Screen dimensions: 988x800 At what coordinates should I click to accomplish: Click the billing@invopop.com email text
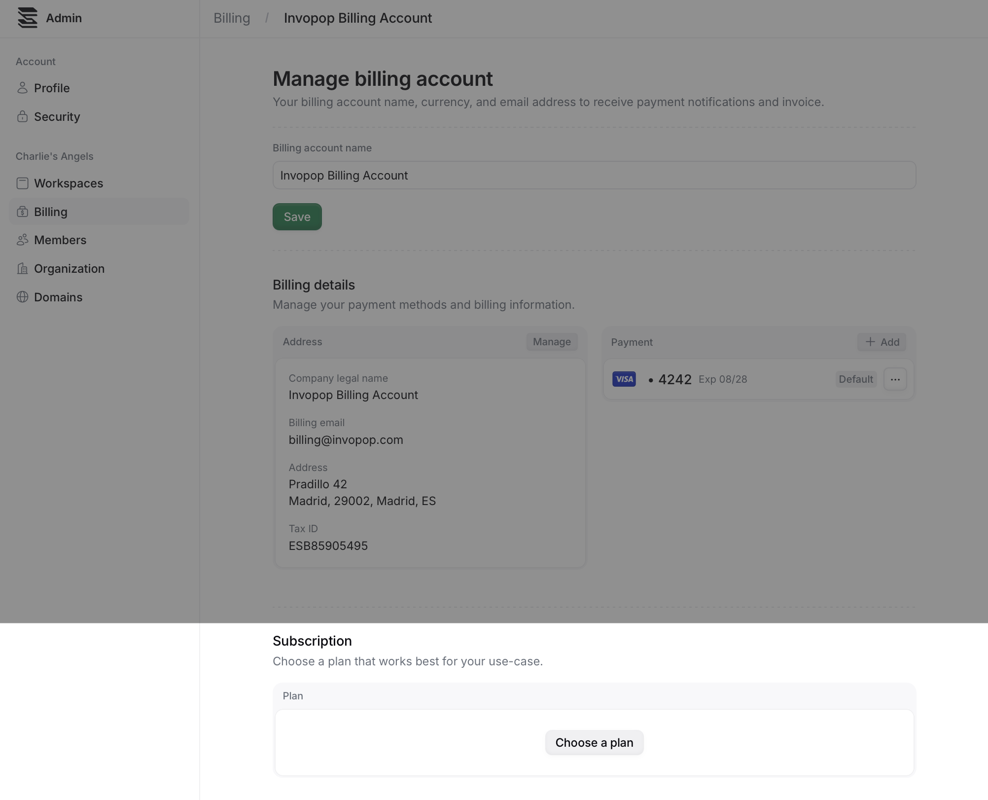pos(346,440)
